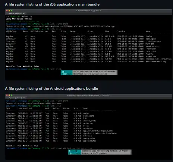Click the cache directory name

coord(86,113)
